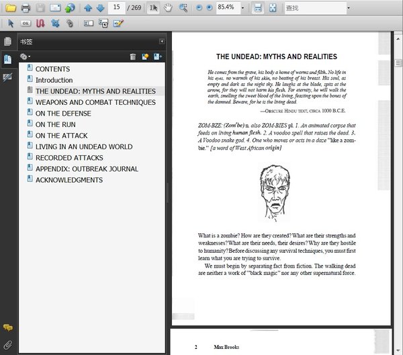403x355 pixels.
Task: Click the OK button form tool
Action: [26, 24]
